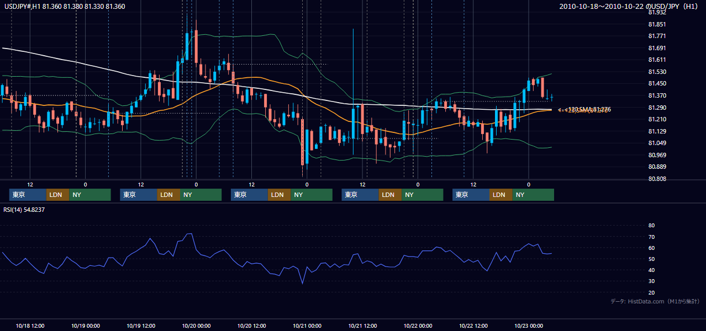This screenshot has height=331, width=706.
Task: Click price axis label 81.129
Action: click(657, 131)
